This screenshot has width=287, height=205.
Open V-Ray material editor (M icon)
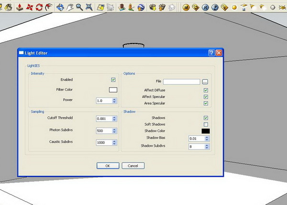point(186,8)
